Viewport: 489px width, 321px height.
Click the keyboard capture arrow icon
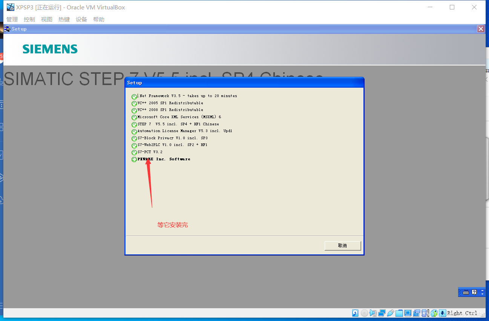442,313
